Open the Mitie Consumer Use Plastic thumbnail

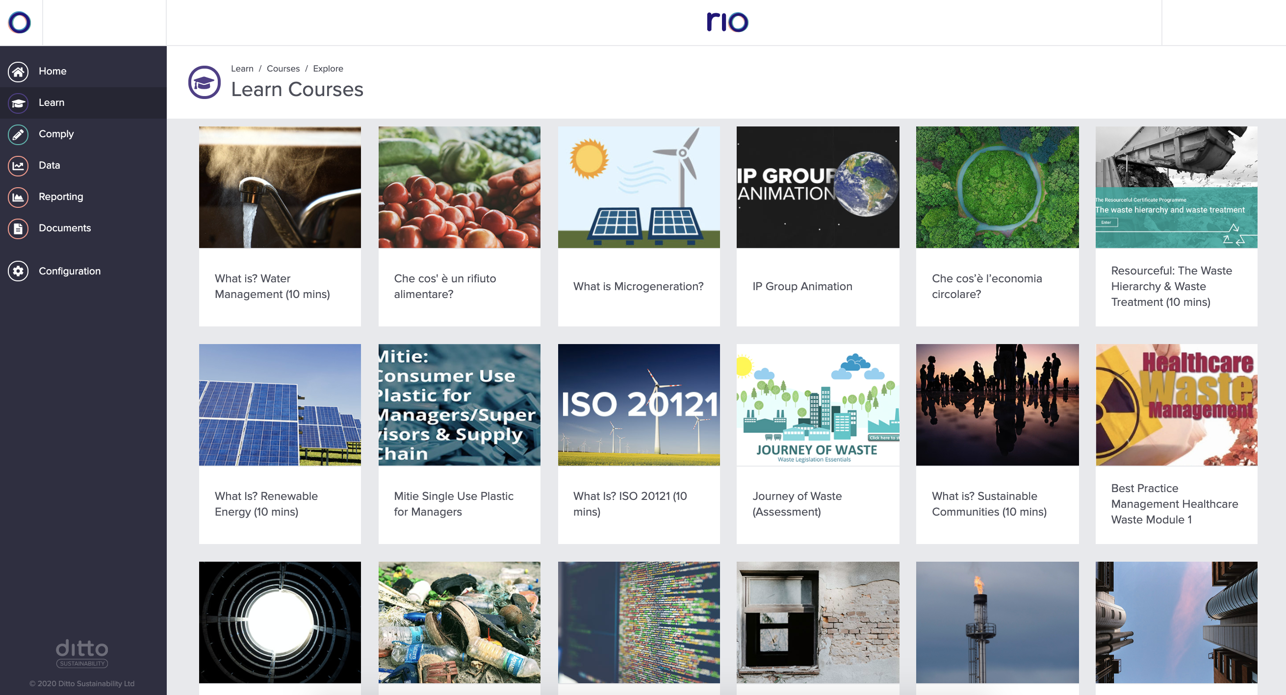pyautogui.click(x=459, y=405)
